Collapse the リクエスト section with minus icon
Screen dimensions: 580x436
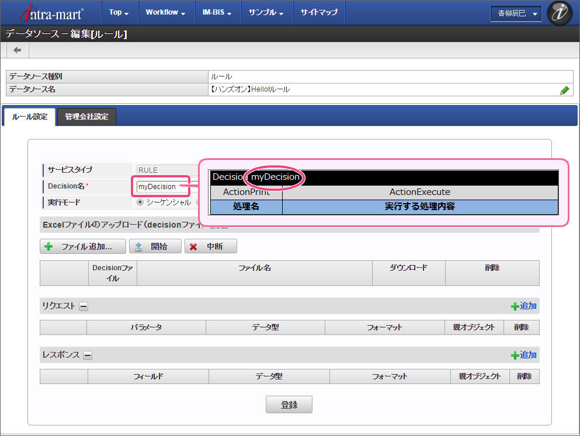[x=84, y=306]
